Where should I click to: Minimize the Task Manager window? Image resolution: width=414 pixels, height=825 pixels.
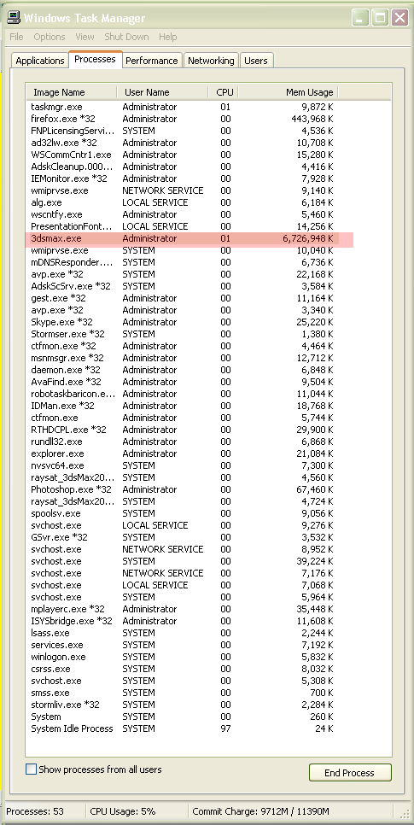(360, 18)
